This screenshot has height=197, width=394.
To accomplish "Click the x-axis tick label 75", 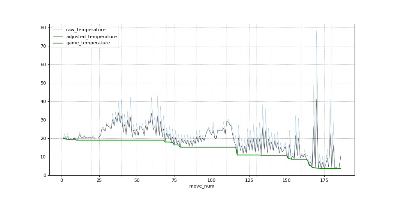I will click(x=174, y=180).
